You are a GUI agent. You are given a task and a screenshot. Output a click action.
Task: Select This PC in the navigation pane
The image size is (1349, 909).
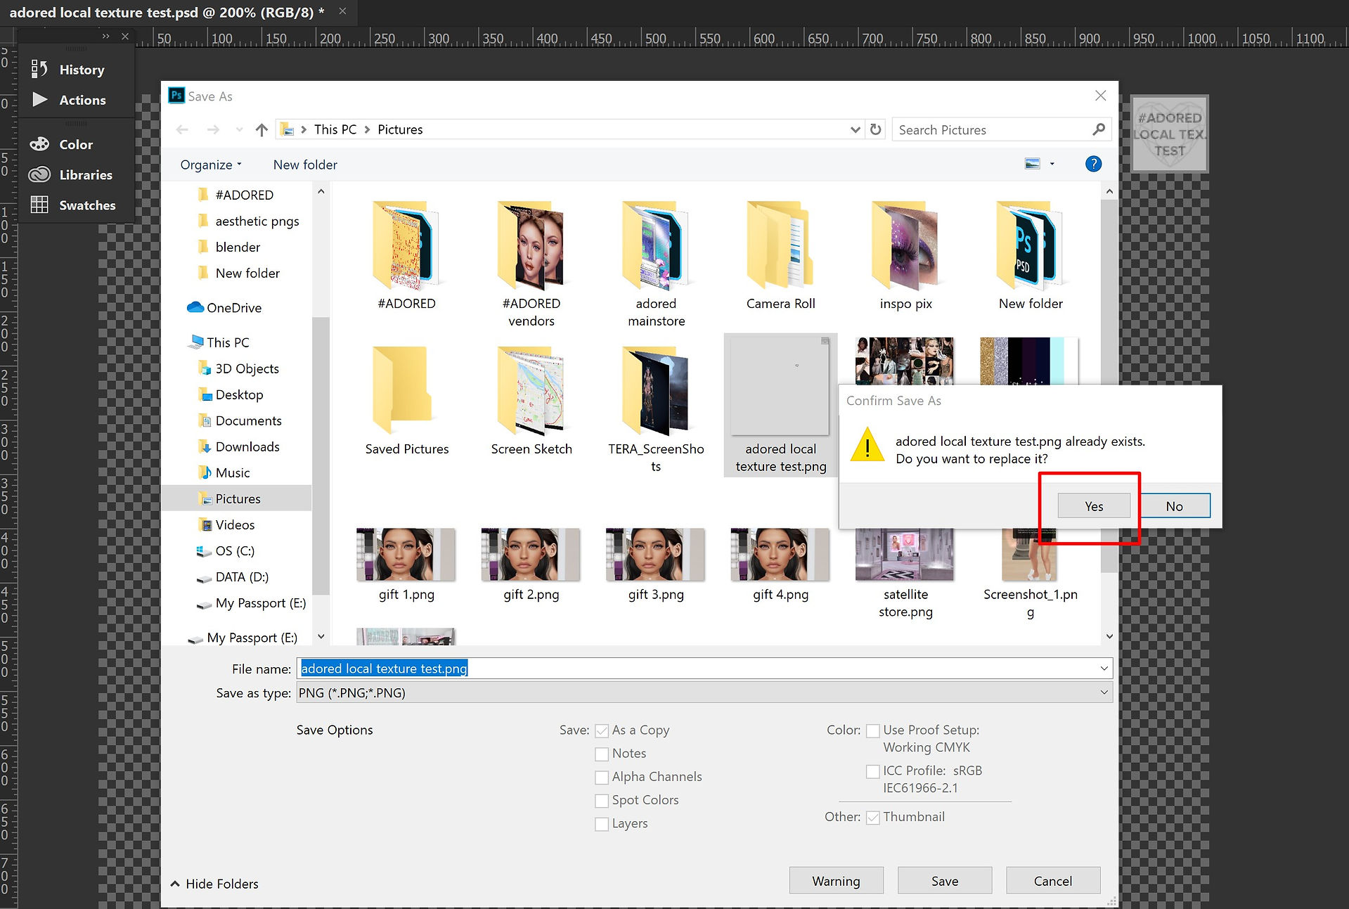pos(228,342)
